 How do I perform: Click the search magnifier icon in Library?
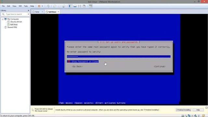pyautogui.click(x=3, y=14)
